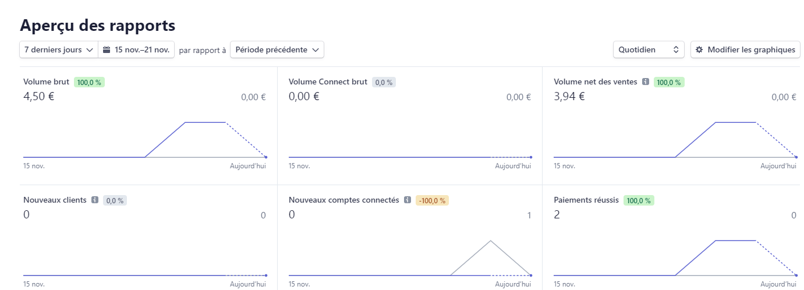Open the 7 derniers jours dropdown

59,50
